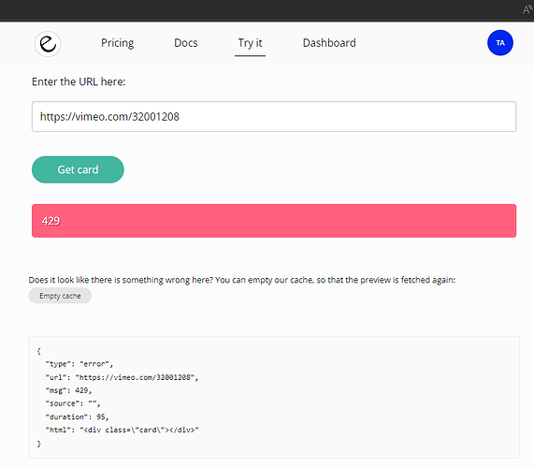The image size is (534, 468).
Task: Click the '"duration": 95' JSON line
Action: [77, 417]
